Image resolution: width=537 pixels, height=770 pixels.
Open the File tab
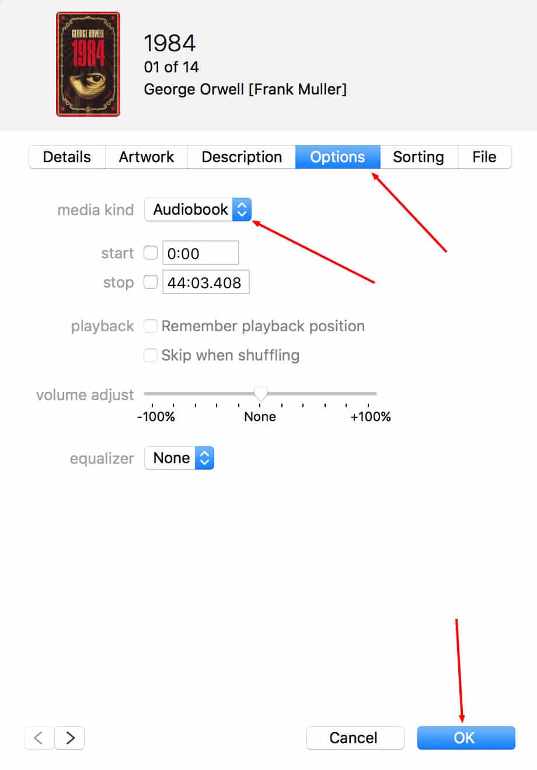(x=484, y=157)
